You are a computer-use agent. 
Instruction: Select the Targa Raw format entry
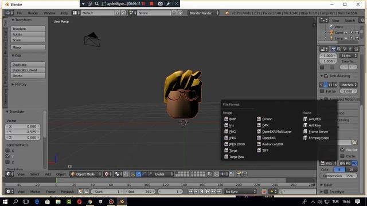tap(234, 157)
